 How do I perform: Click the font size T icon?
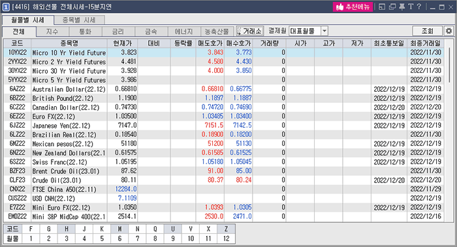pos(411,7)
